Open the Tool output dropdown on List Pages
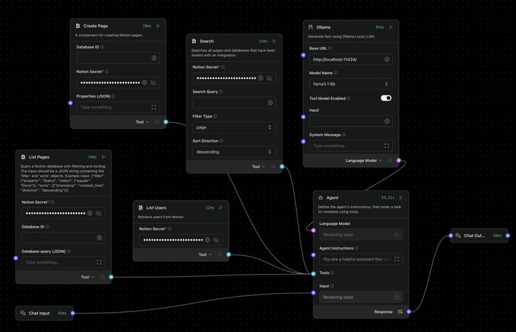Viewport: 516px width, 332px height. coord(88,277)
